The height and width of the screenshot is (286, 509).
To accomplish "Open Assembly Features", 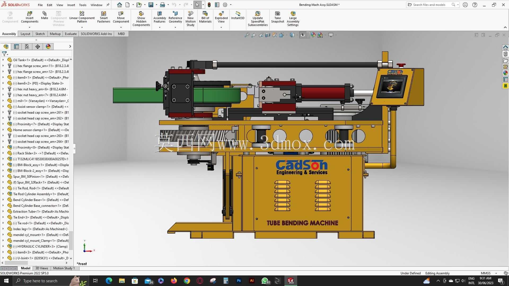I will (160, 17).
